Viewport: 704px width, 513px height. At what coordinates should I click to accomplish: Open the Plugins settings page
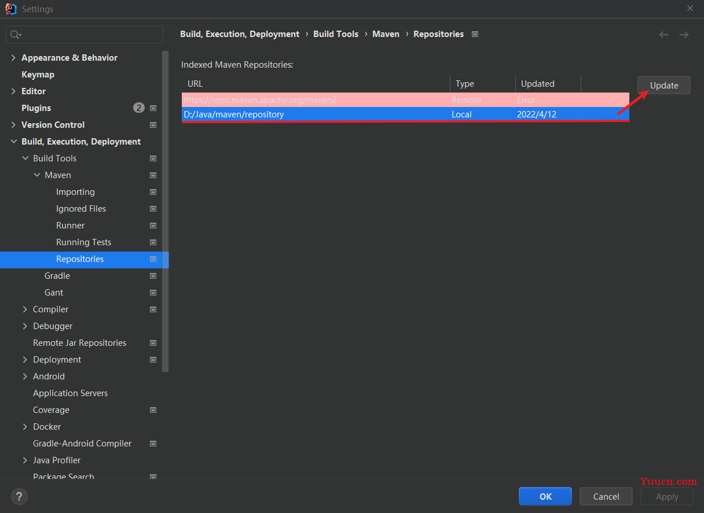point(36,108)
